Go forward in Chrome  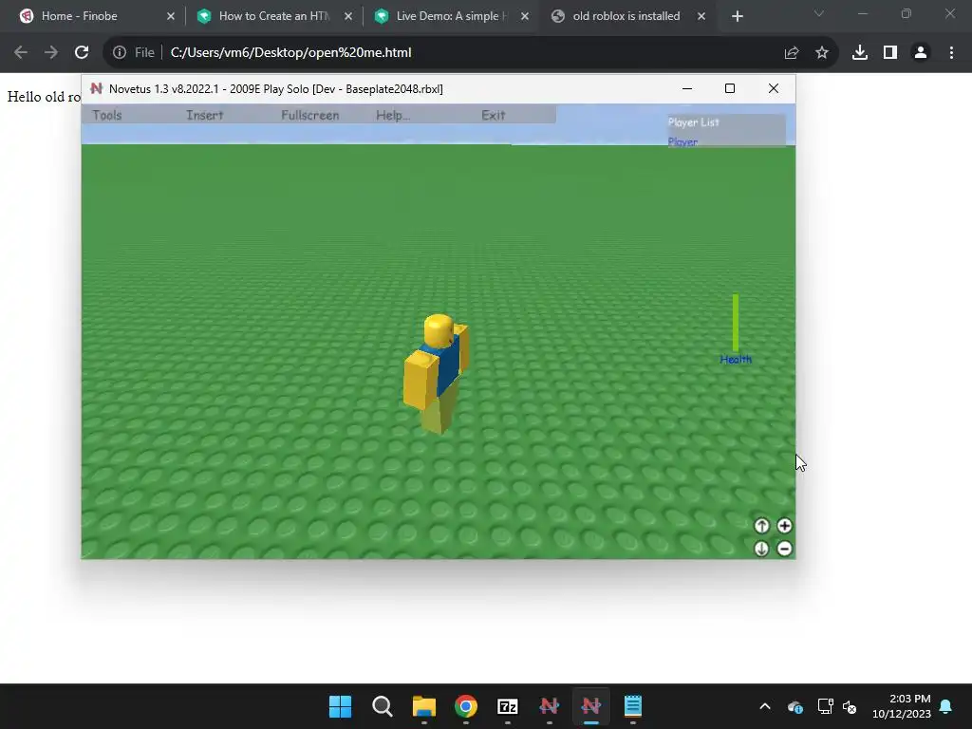tap(51, 53)
